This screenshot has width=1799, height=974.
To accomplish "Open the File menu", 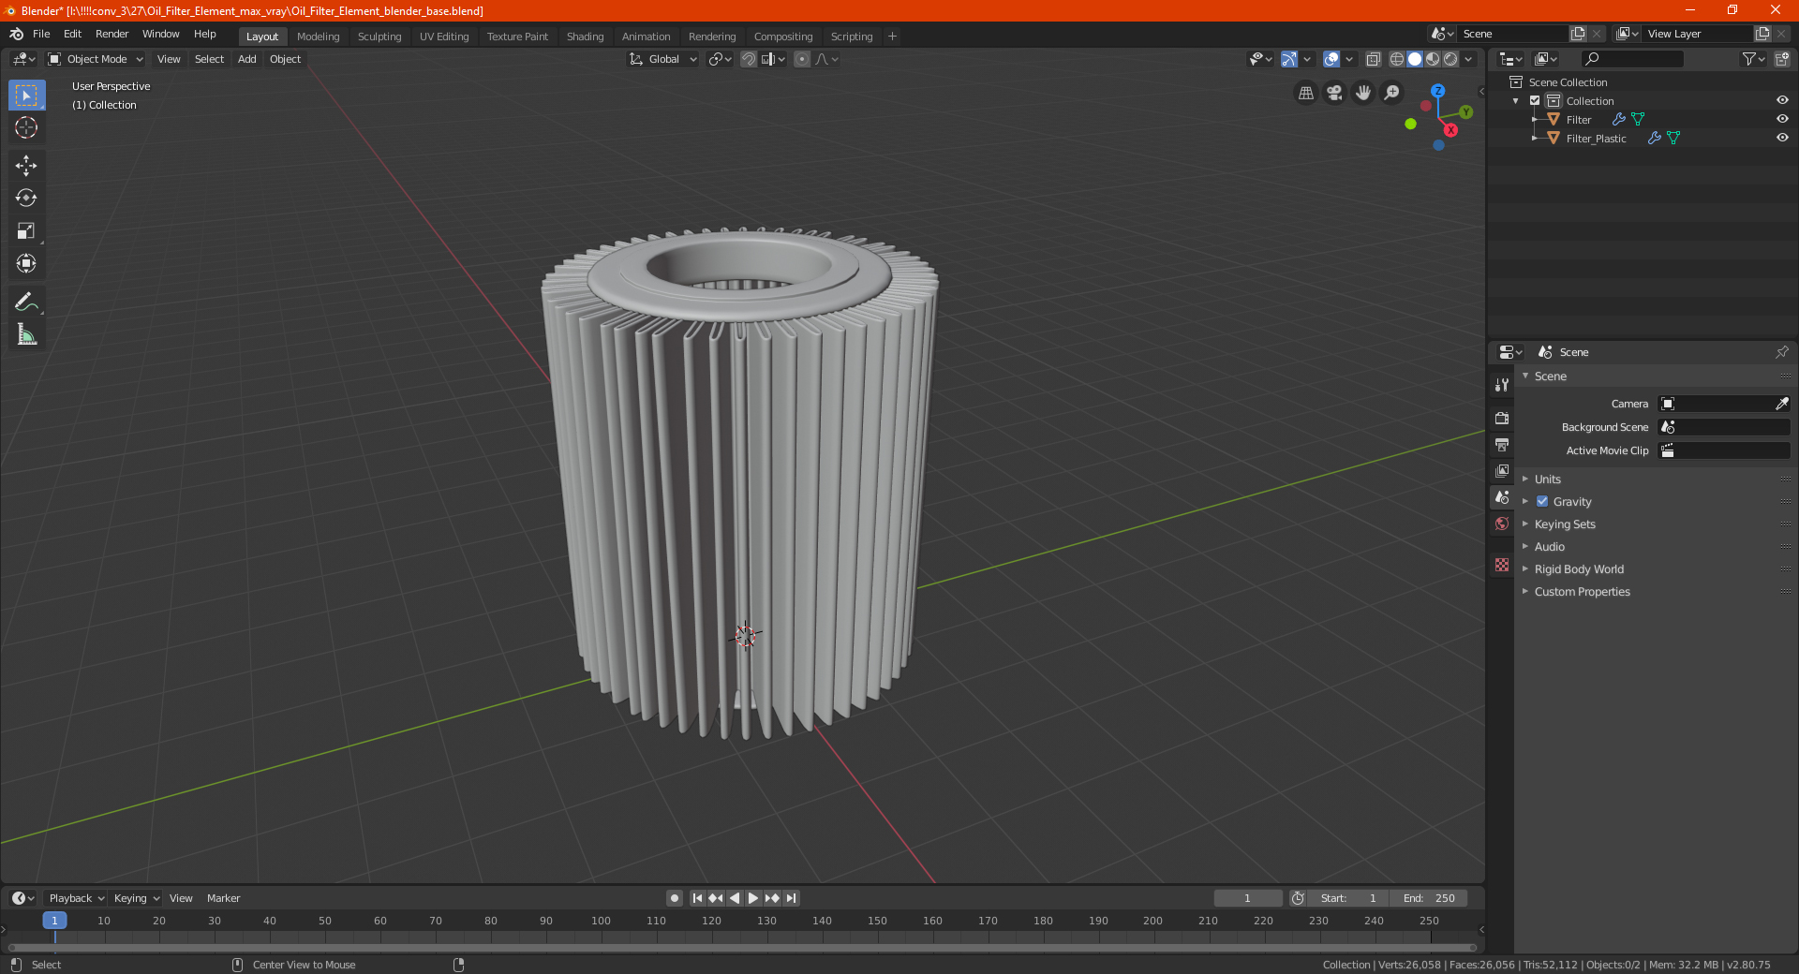I will 41,34.
